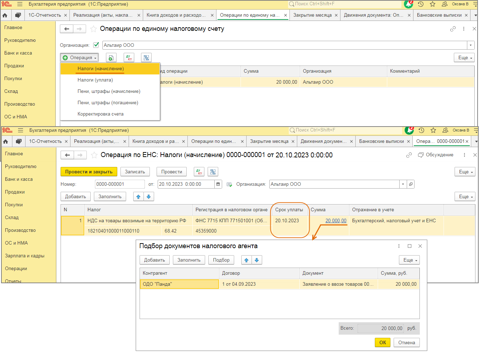The height and width of the screenshot is (352, 479).
Task: Close the Реализация tab in the Операция по ЕНС window
Action: tap(125, 141)
